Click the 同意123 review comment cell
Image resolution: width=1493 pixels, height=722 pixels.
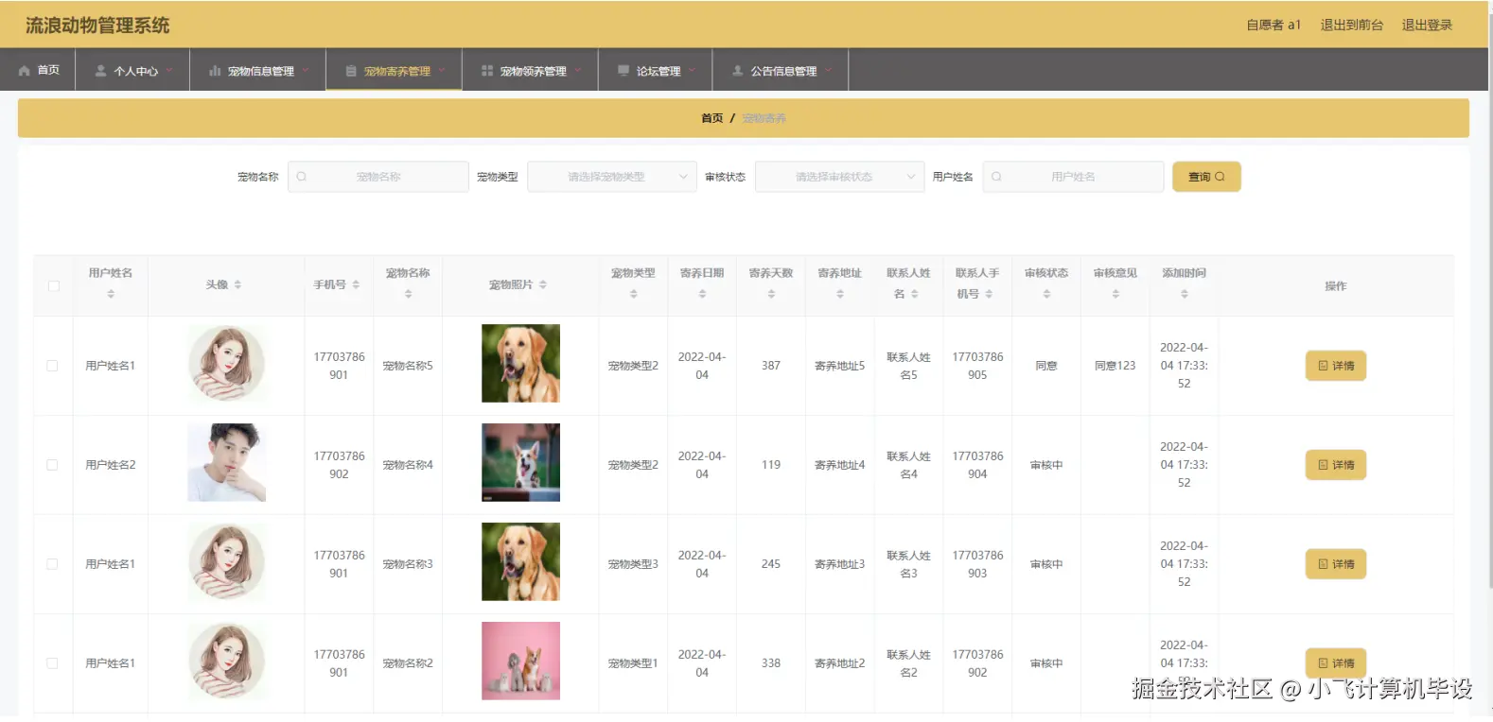pyautogui.click(x=1115, y=366)
